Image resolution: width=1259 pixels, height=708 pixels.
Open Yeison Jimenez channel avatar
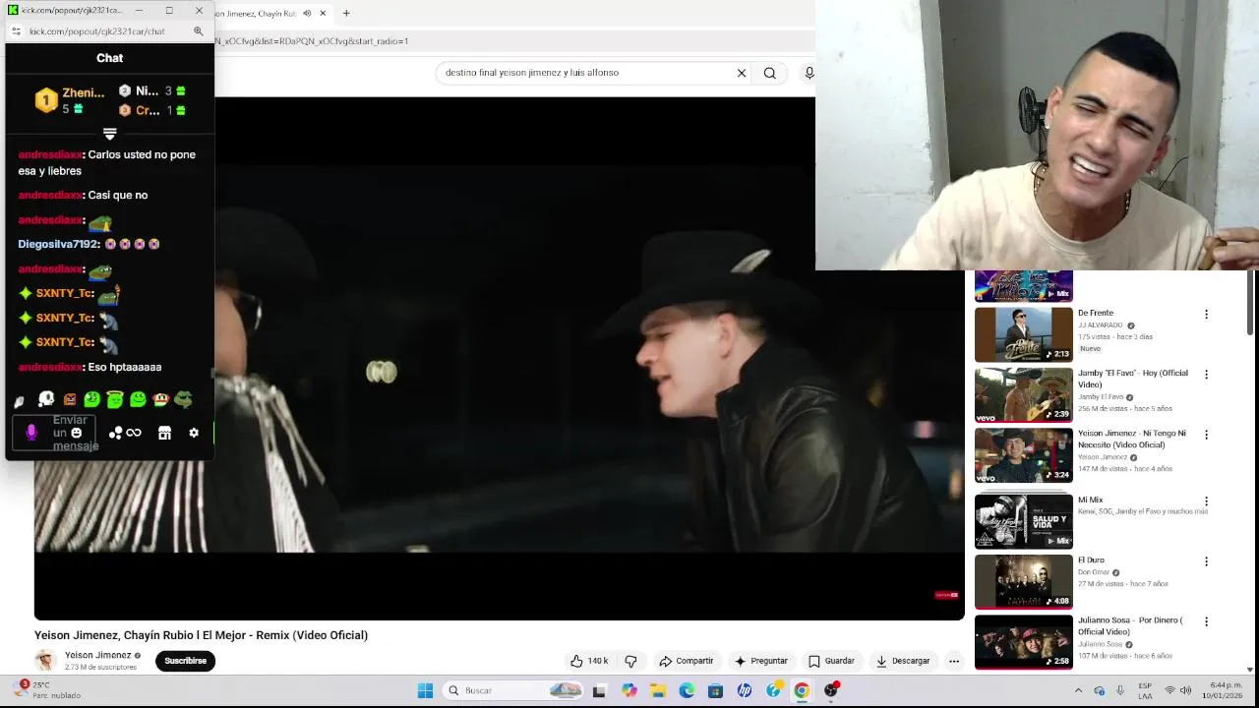[x=45, y=661]
